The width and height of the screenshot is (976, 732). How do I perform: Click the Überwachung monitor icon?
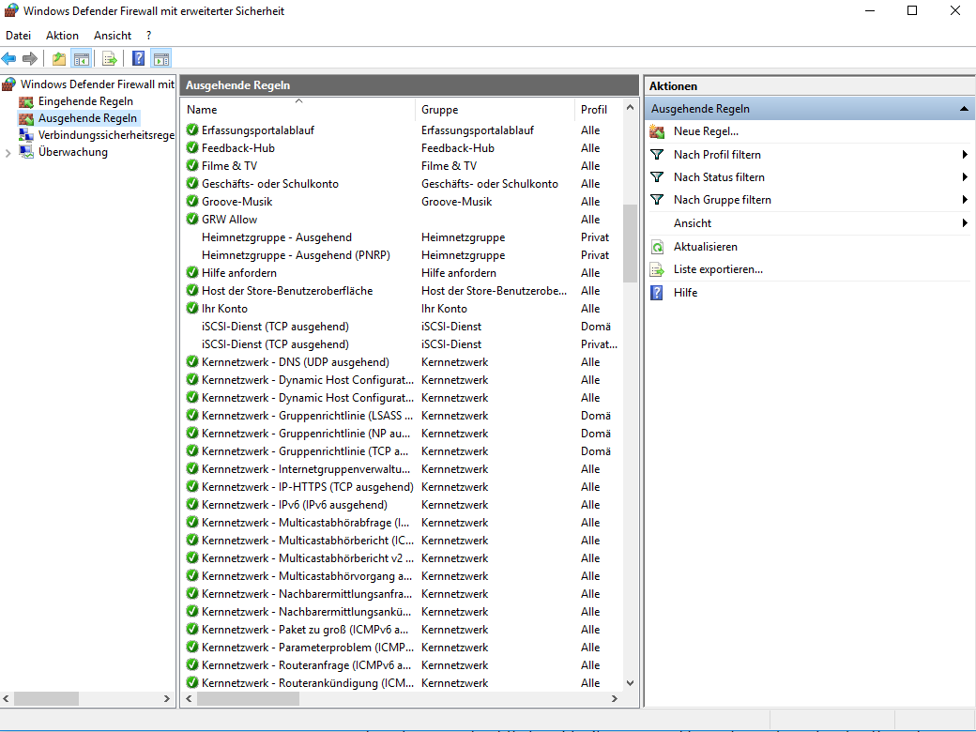tap(26, 152)
